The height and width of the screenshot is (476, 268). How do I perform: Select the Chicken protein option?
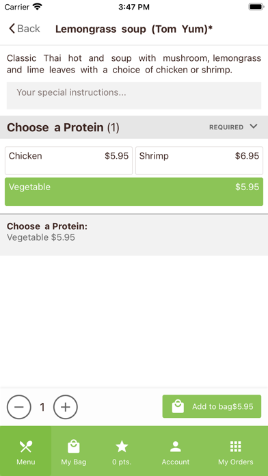(68, 161)
